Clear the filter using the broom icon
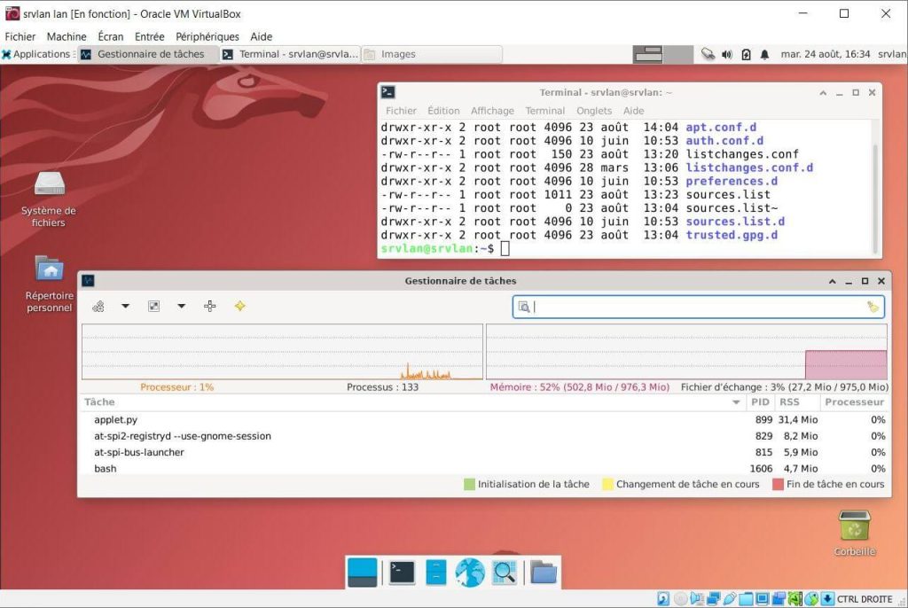Screen dimensions: 908x608 click(873, 307)
